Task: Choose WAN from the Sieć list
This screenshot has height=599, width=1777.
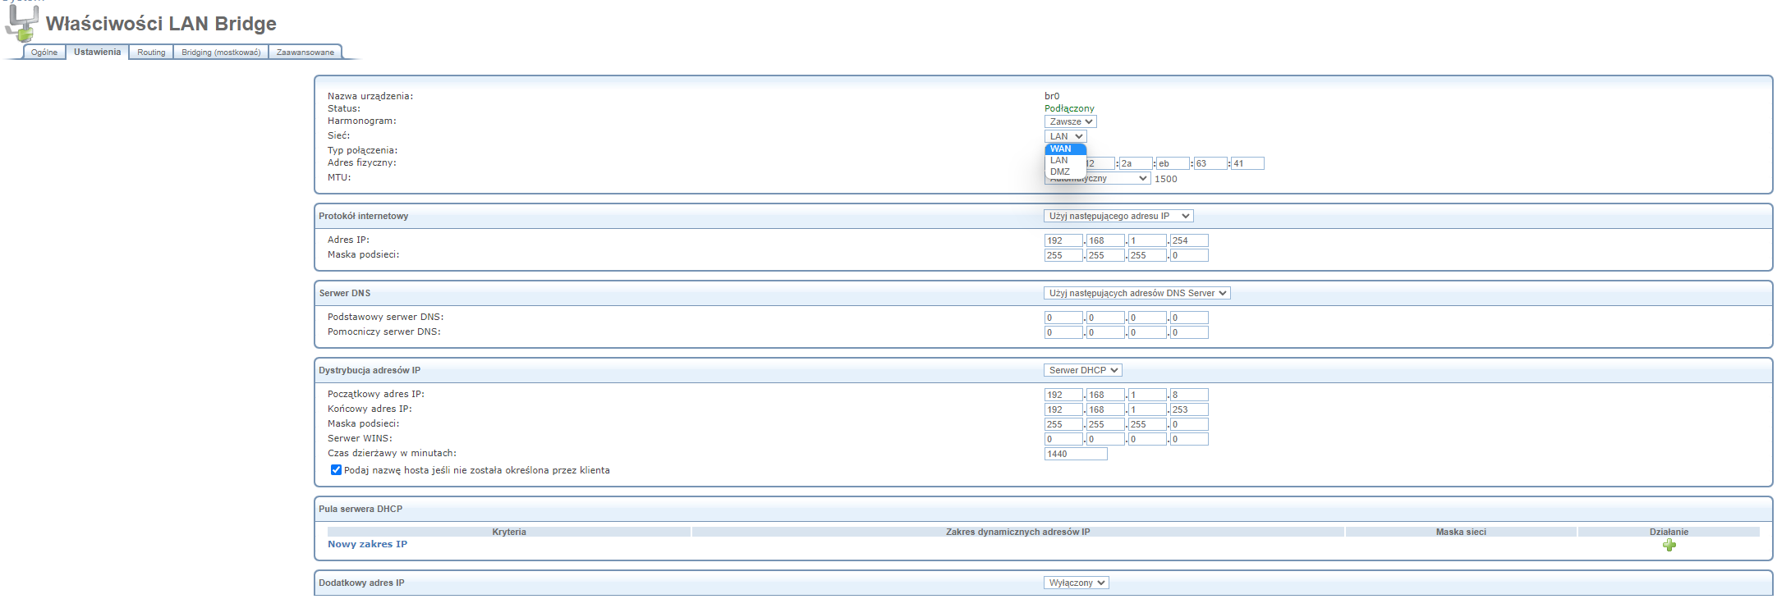Action: pyautogui.click(x=1065, y=149)
